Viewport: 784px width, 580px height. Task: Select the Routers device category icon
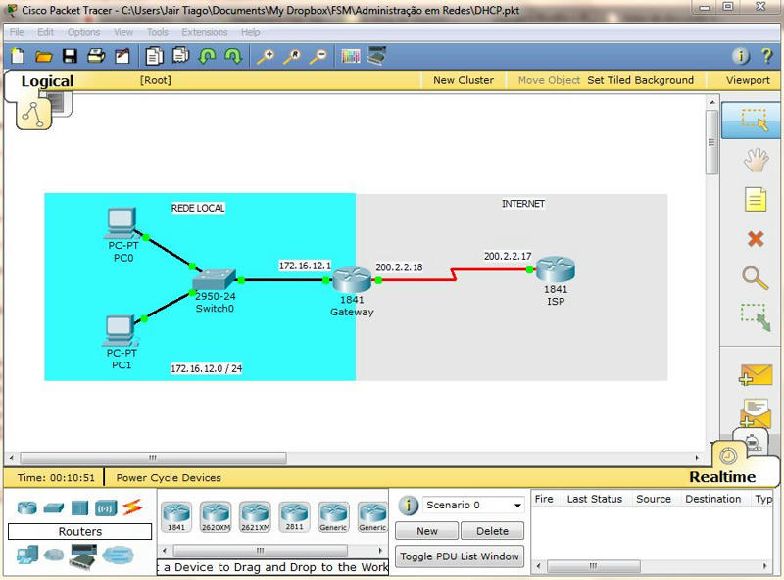click(x=27, y=508)
